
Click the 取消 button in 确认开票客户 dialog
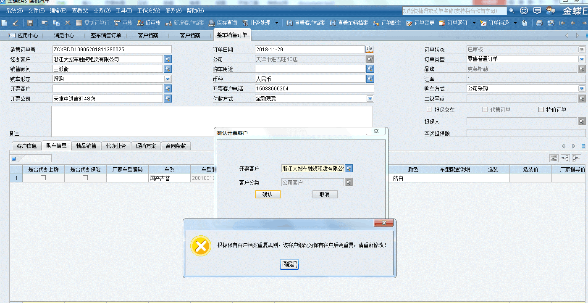coord(325,194)
